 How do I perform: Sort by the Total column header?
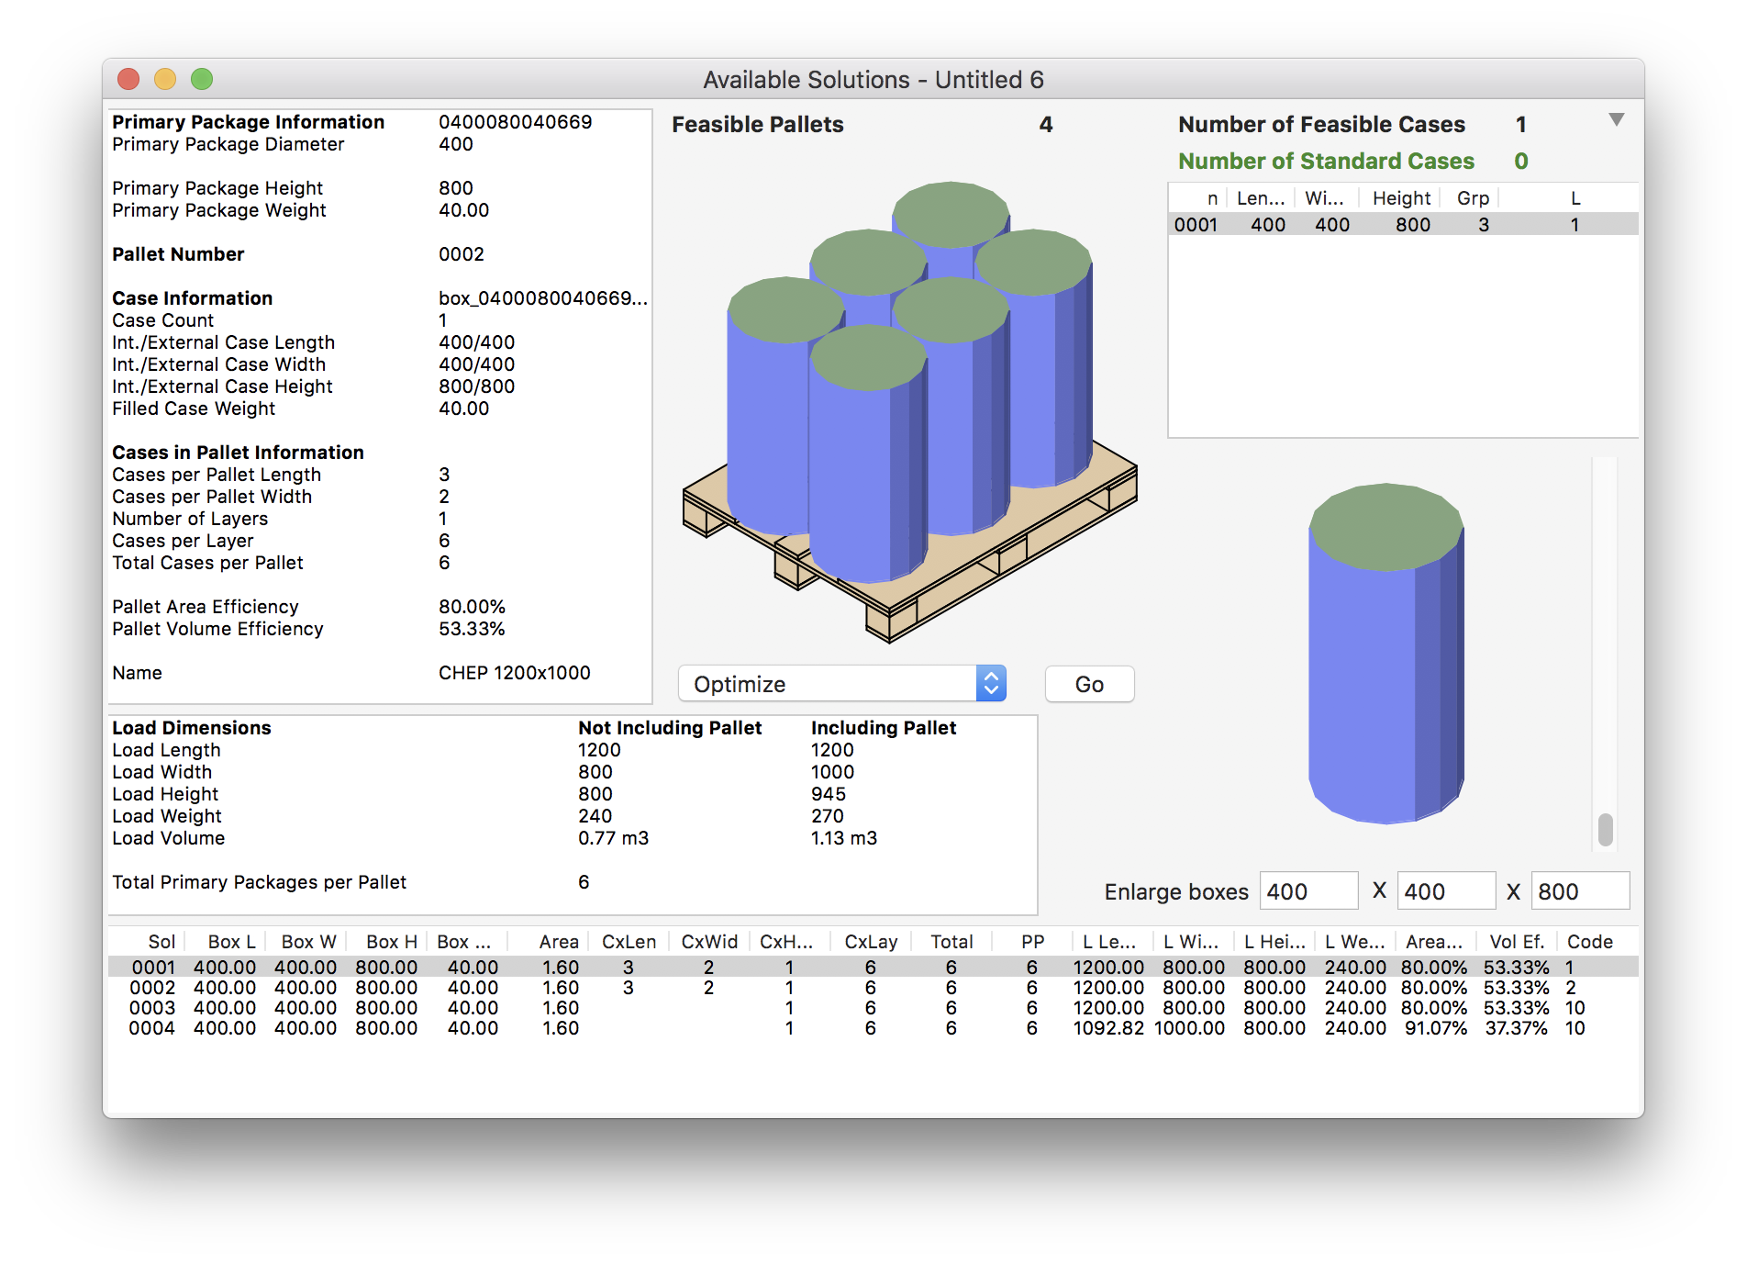point(951,942)
